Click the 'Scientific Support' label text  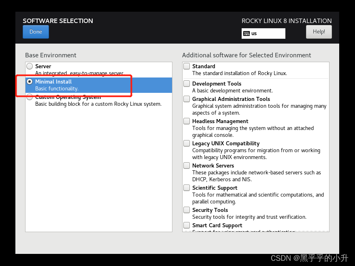215,188
